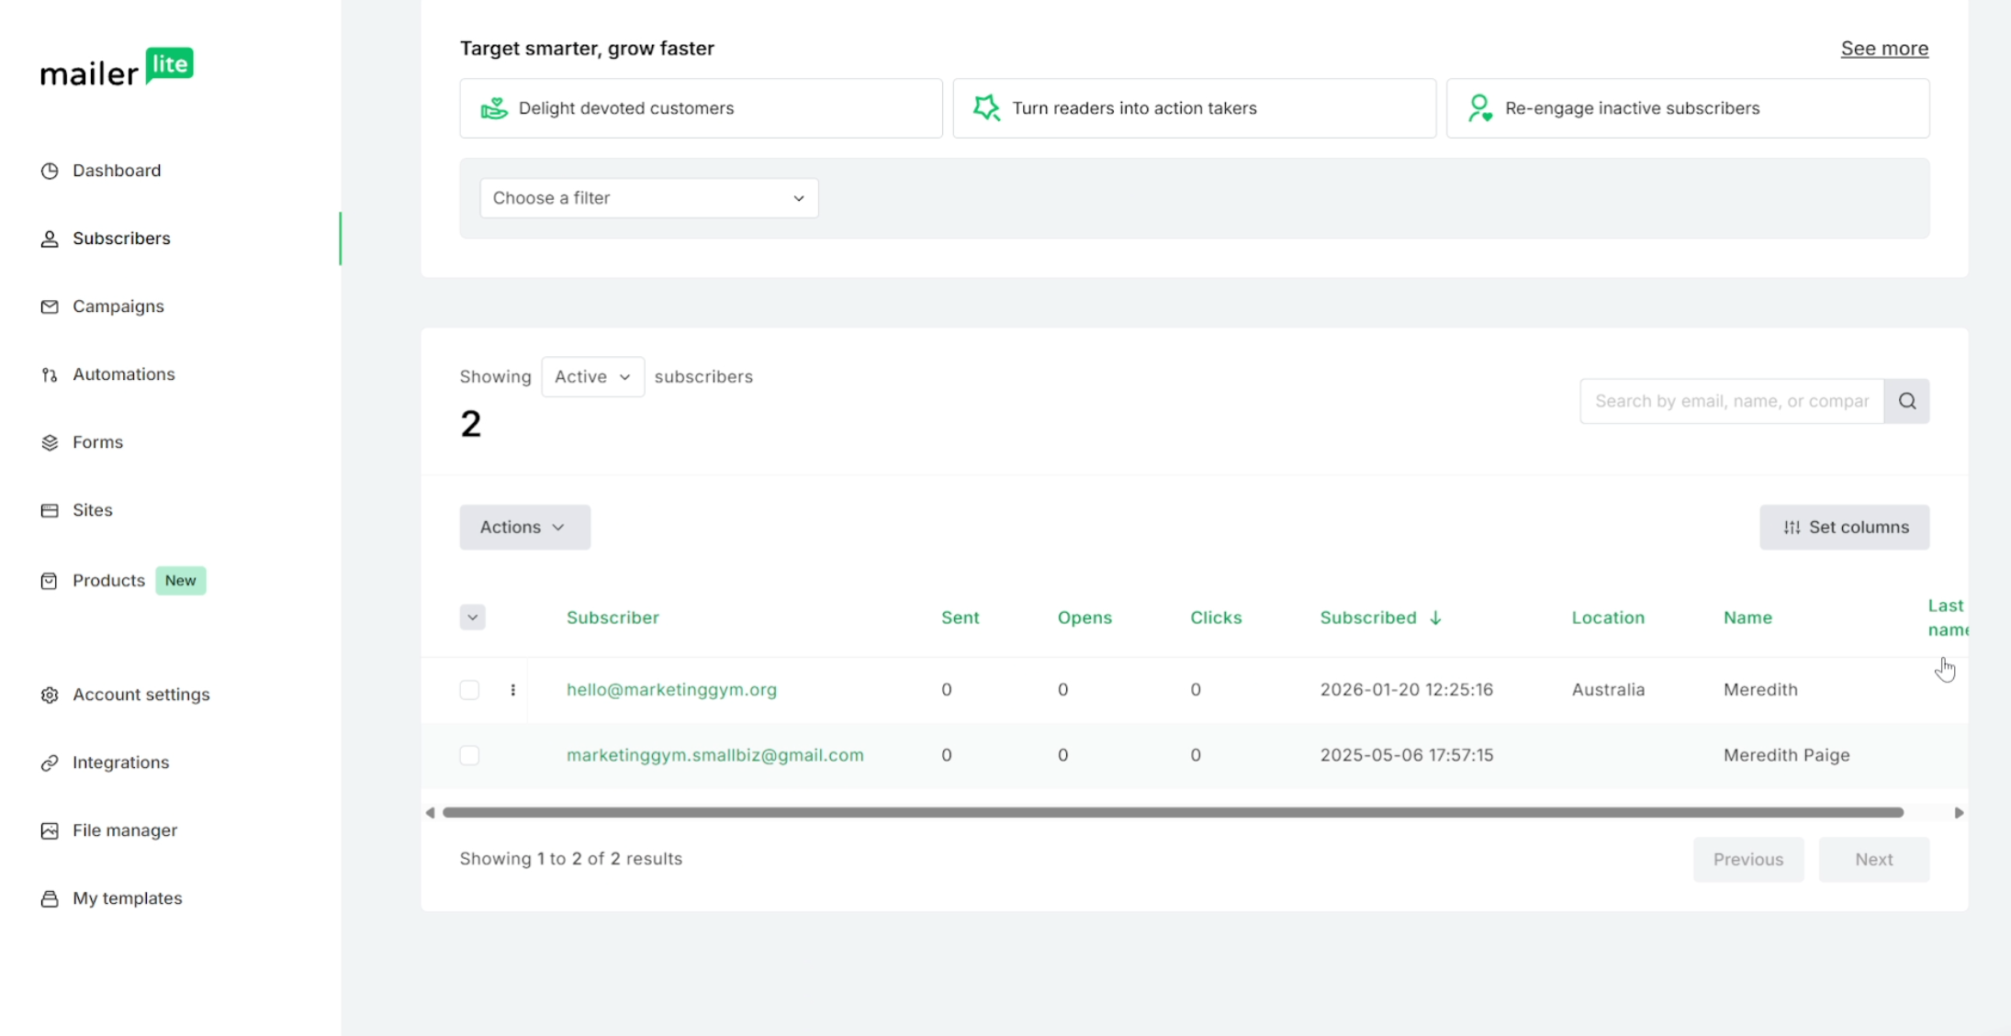Check the checkbox for hello@marketinggym.org row
The height and width of the screenshot is (1036, 2011).
coord(469,690)
